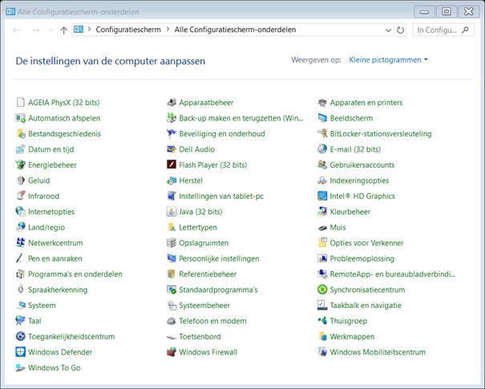Expand the chevron before Configuratiescherm breadcrumb

(x=90, y=30)
